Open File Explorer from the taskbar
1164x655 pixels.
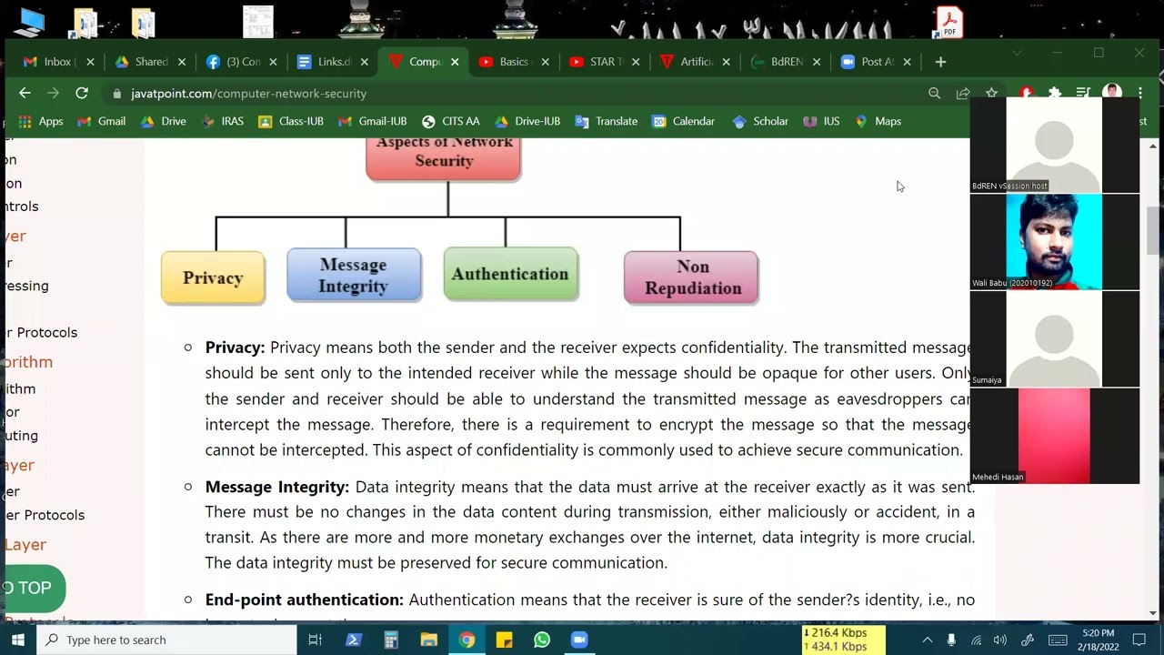click(x=429, y=640)
